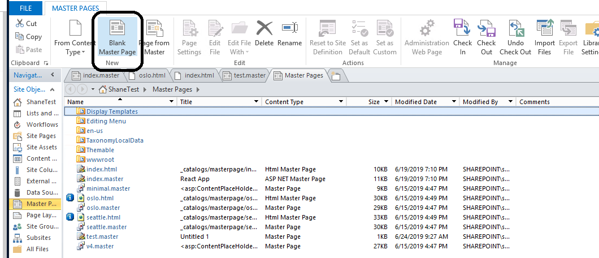Select the Display Templates folder
599x258 pixels.
112,111
